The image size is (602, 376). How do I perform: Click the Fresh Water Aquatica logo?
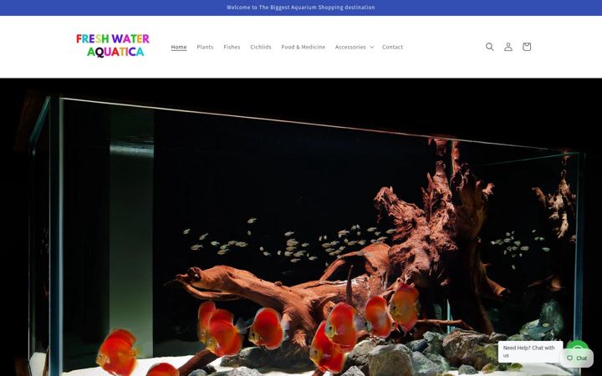(113, 45)
